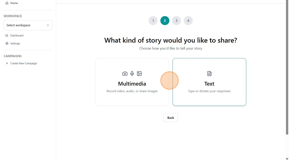Jump to step 4 in the stepper
The height and width of the screenshot is (161, 289).
(x=188, y=21)
